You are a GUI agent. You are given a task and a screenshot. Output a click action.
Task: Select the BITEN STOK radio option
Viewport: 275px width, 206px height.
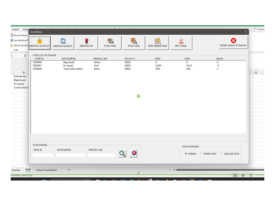[208, 154]
